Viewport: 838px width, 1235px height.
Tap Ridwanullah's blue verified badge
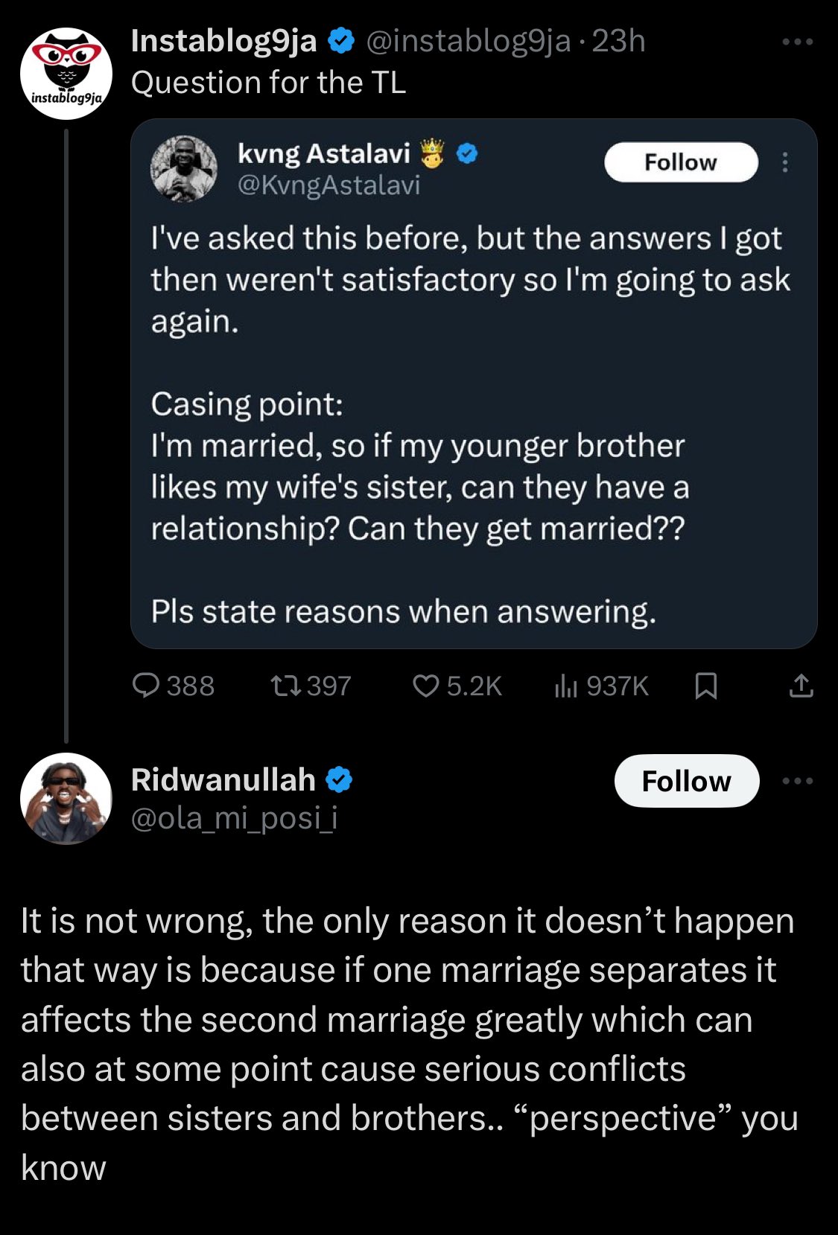(x=339, y=780)
